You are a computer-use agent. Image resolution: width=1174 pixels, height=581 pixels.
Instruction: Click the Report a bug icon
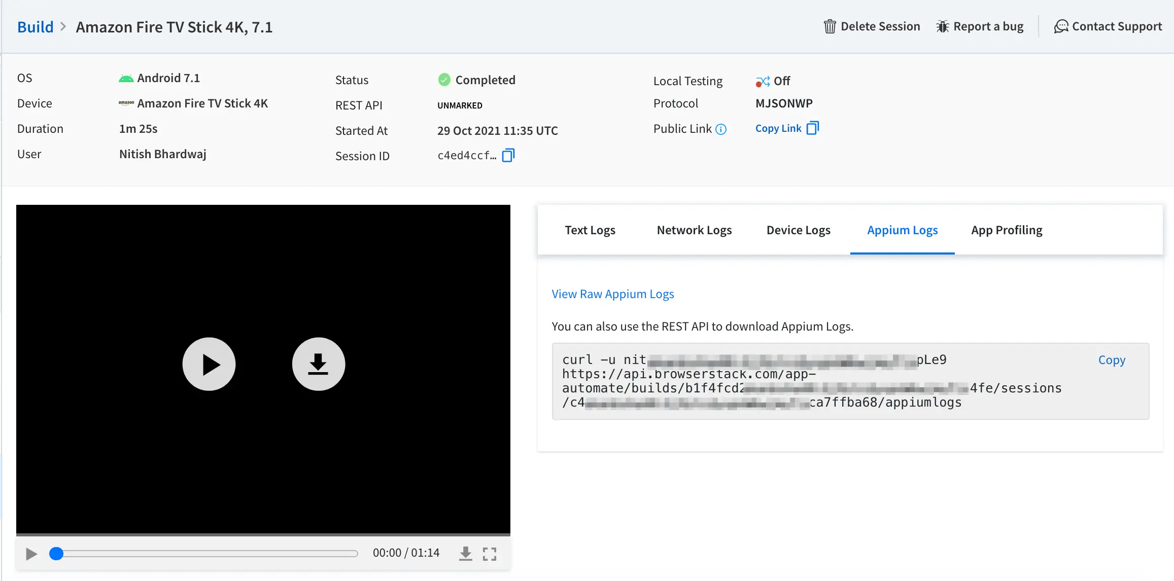click(x=942, y=26)
